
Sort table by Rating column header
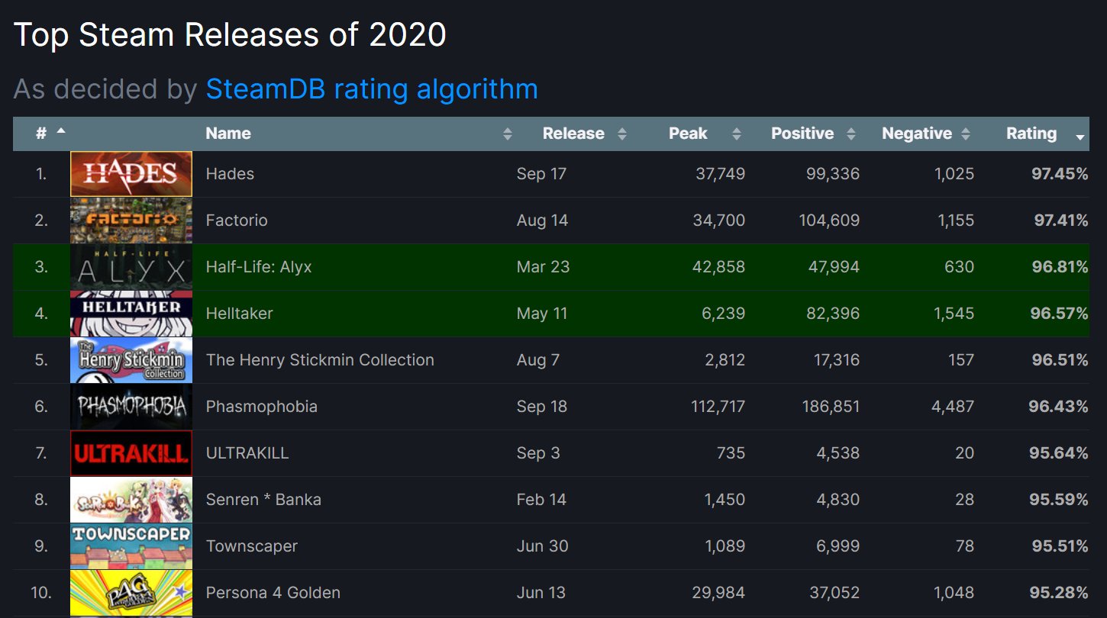click(1032, 134)
